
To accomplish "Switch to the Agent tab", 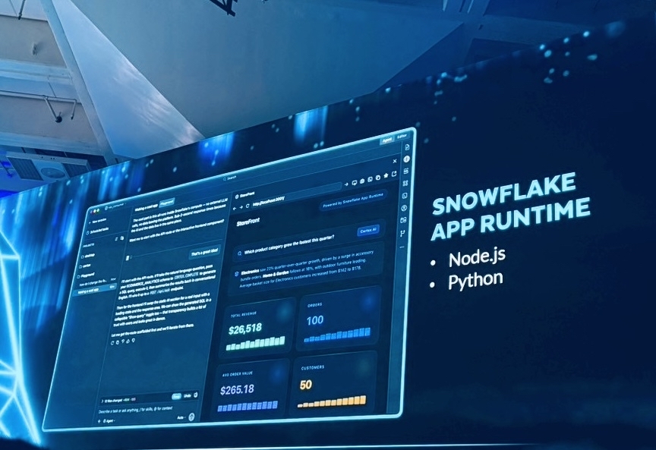I will pyautogui.click(x=387, y=140).
